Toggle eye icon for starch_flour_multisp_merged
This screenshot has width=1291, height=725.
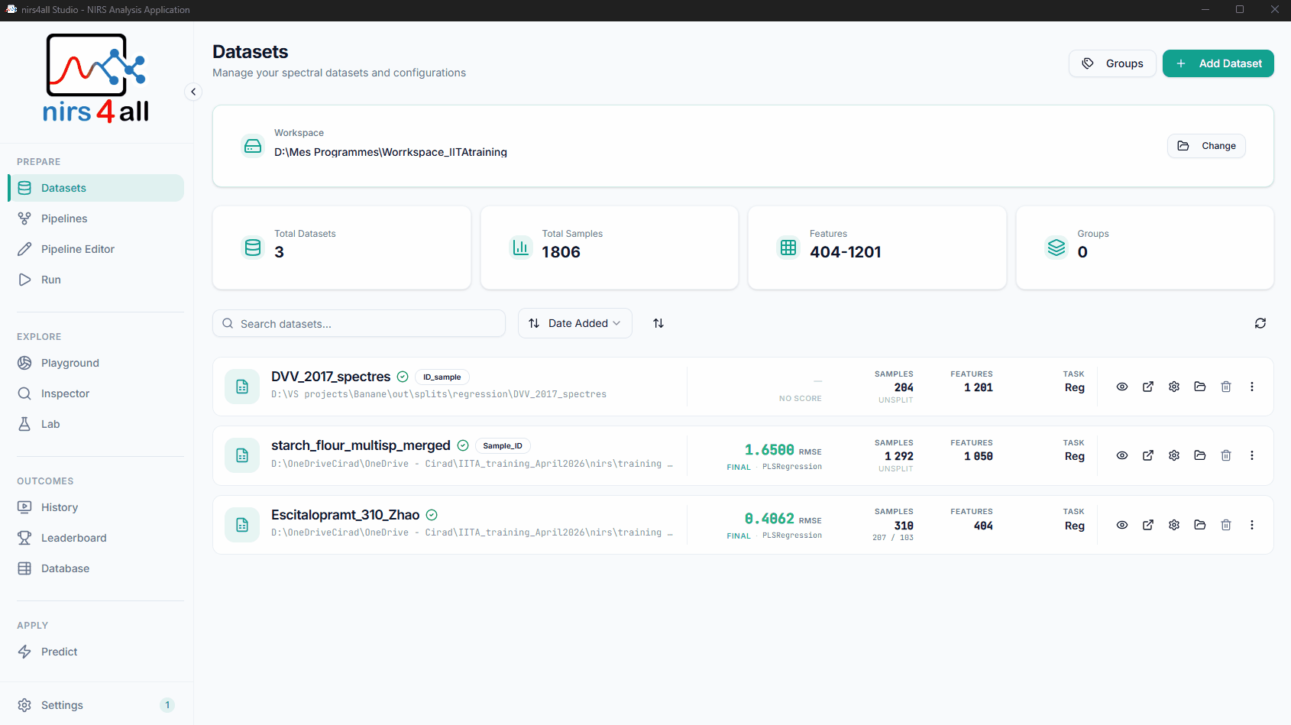pyautogui.click(x=1122, y=455)
